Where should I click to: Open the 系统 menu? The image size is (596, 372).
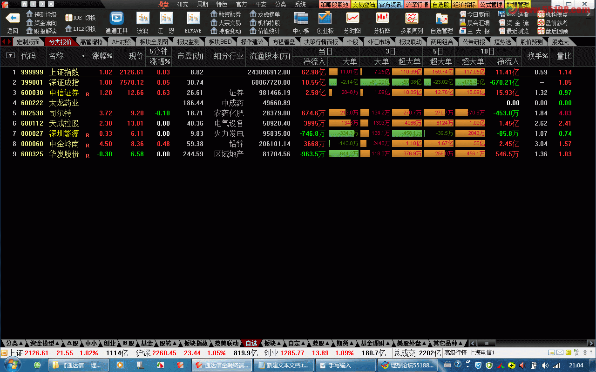[300, 4]
